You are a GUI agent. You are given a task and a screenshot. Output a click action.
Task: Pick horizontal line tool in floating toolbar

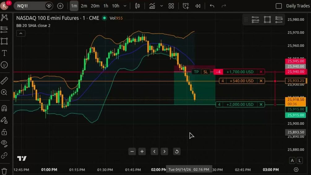(x=255, y=20)
